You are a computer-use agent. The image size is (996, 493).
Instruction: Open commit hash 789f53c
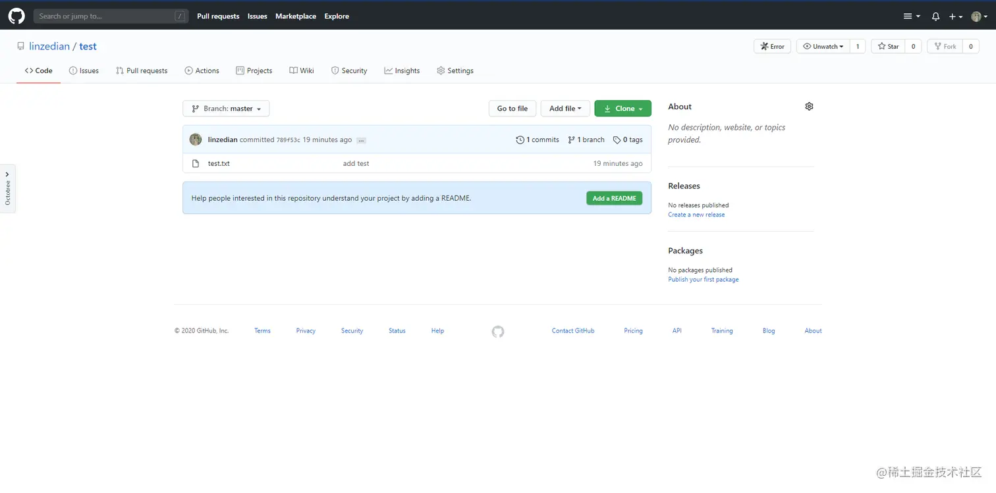tap(289, 140)
